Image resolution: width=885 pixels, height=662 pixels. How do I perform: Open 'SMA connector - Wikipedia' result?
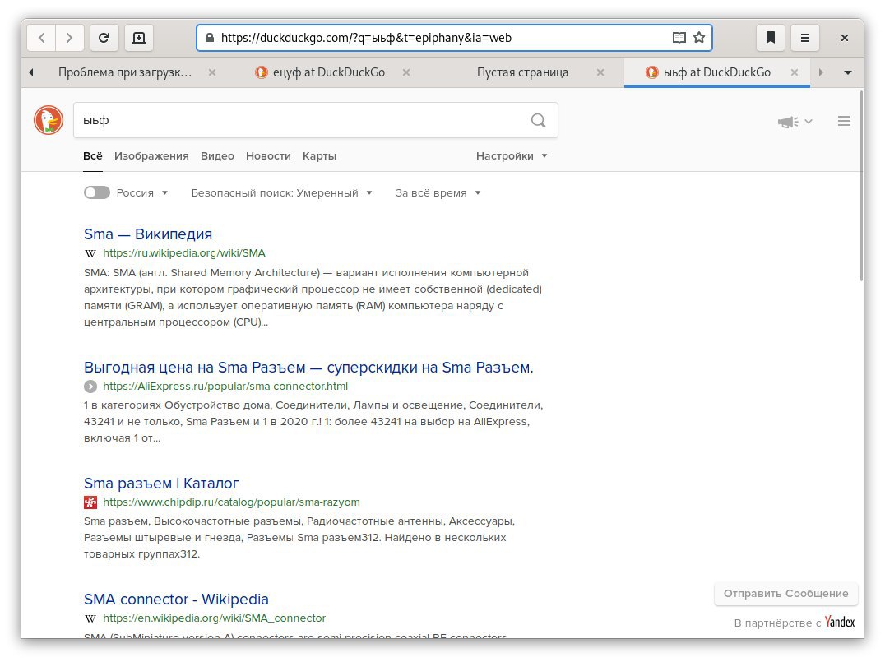[176, 600]
